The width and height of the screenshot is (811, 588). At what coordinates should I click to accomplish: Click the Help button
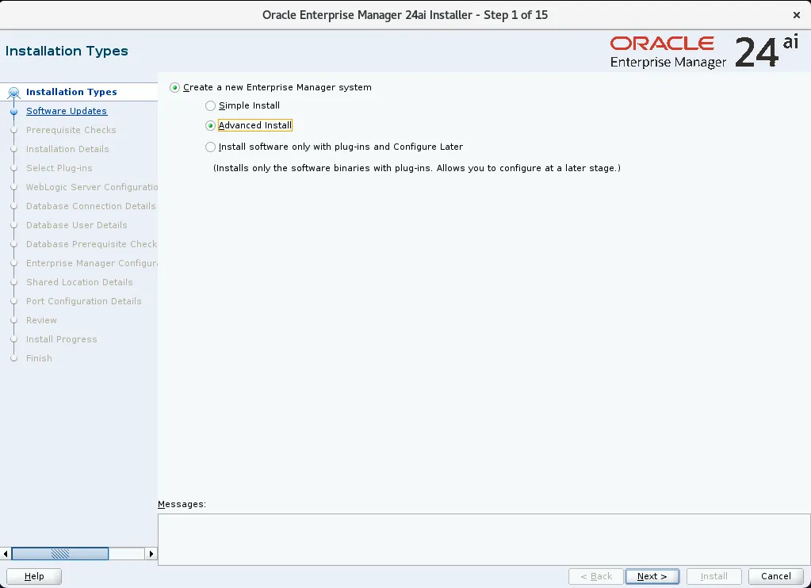[34, 576]
